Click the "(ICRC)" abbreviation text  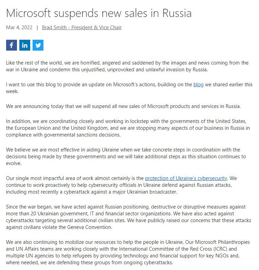pos(220,249)
